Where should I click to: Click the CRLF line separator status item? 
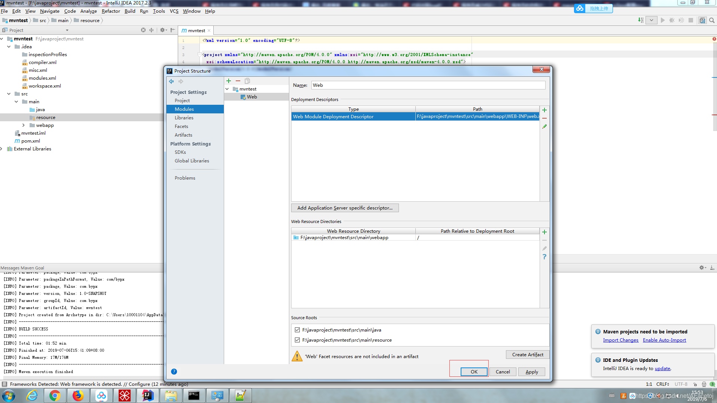point(663,384)
